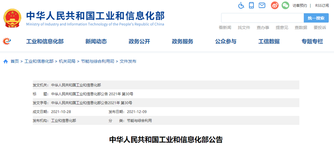Viewport: 334px width, 150px height.
Task: Select the 发文机关 value text
Action: point(76,85)
